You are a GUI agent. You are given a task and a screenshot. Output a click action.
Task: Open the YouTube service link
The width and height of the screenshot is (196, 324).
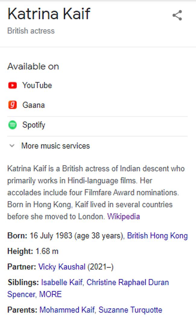[37, 86]
